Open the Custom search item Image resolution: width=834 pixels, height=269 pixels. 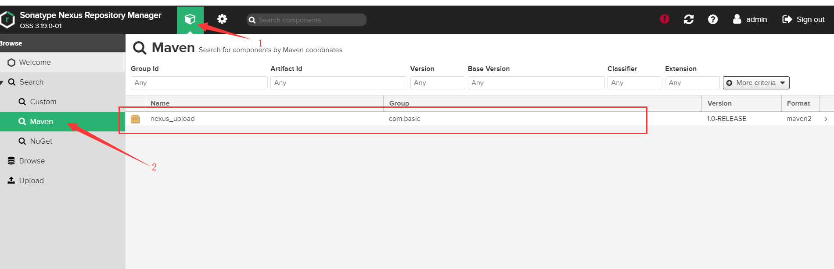pos(62,102)
